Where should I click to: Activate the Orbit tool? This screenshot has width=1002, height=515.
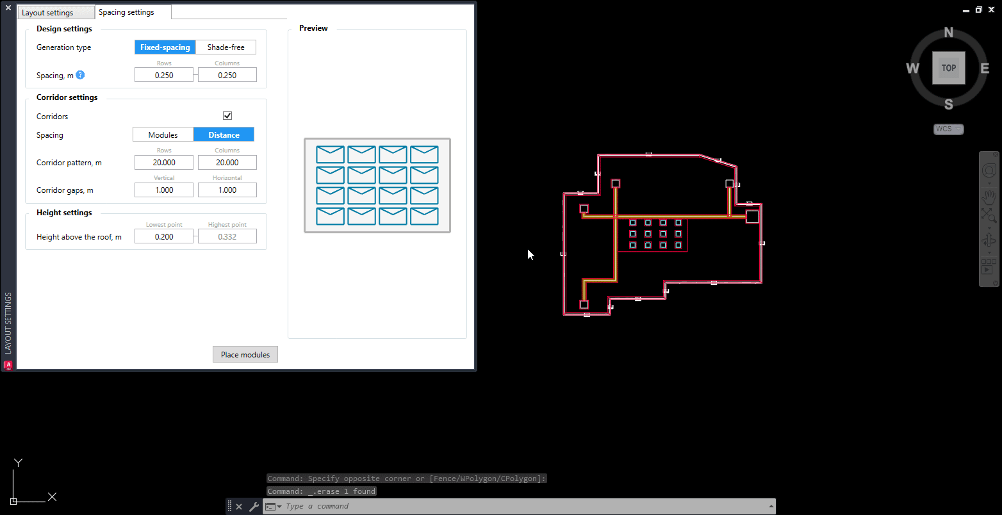989,241
